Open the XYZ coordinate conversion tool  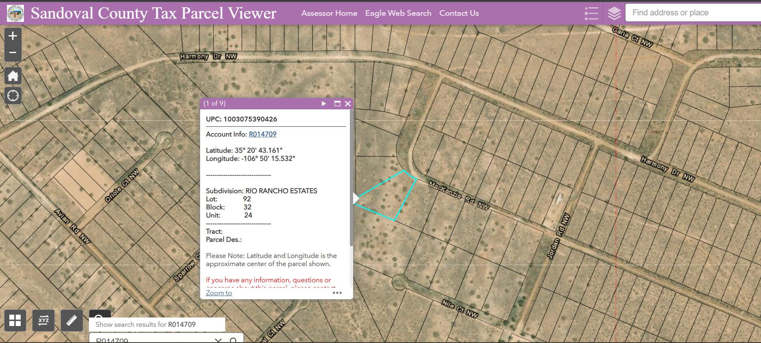(43, 320)
